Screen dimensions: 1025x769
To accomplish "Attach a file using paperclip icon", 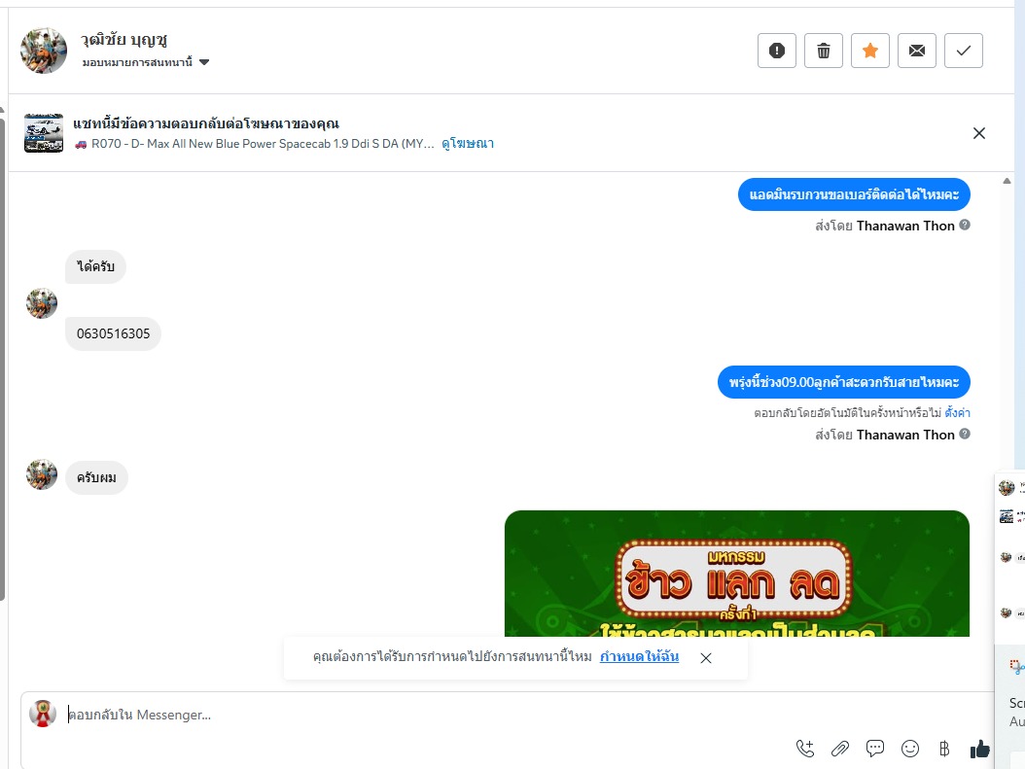I will pyautogui.click(x=840, y=749).
